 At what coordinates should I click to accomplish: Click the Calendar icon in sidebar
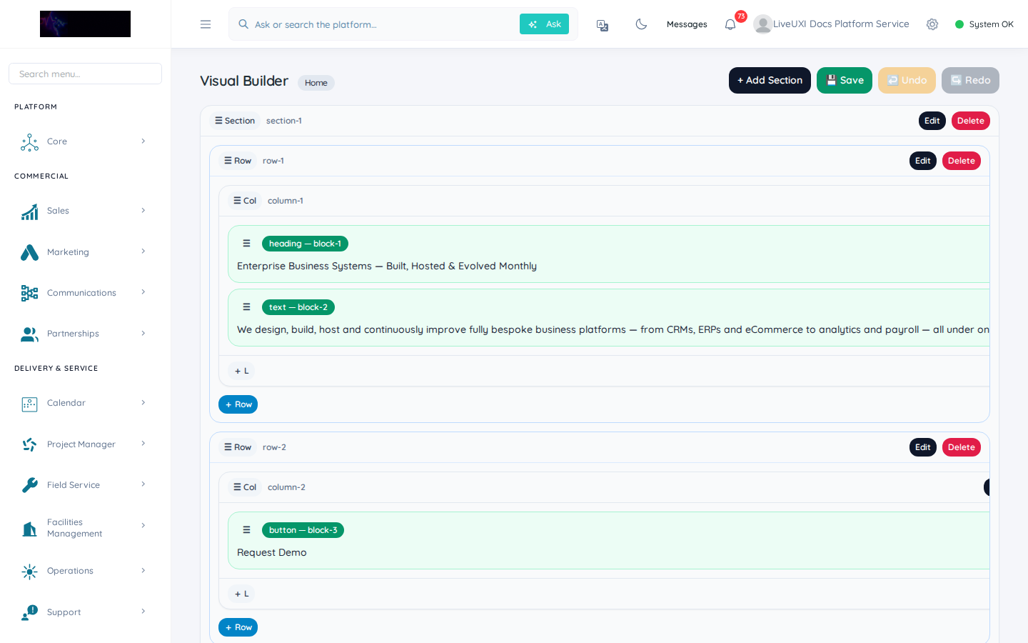(29, 404)
